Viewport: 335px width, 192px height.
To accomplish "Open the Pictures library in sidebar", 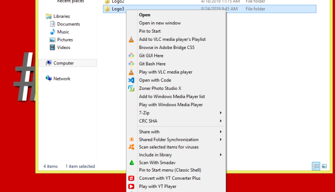I will coord(65,40).
